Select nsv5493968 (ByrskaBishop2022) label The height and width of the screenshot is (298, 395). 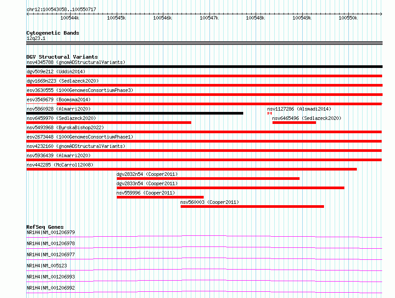(x=65, y=127)
